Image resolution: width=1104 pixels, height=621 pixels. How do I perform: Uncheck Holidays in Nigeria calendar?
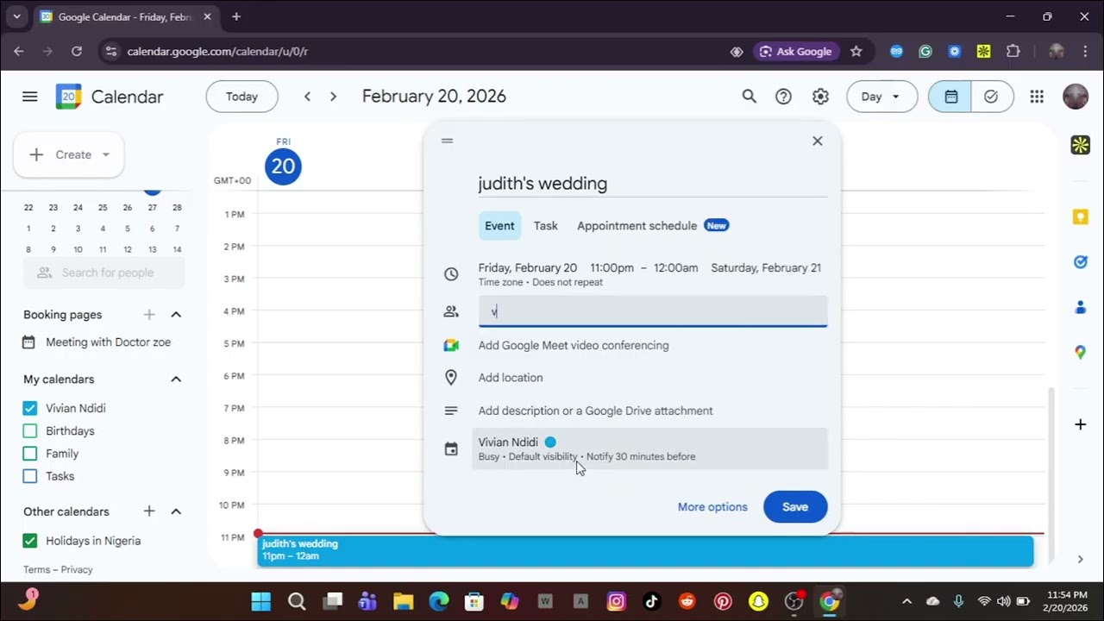point(30,541)
